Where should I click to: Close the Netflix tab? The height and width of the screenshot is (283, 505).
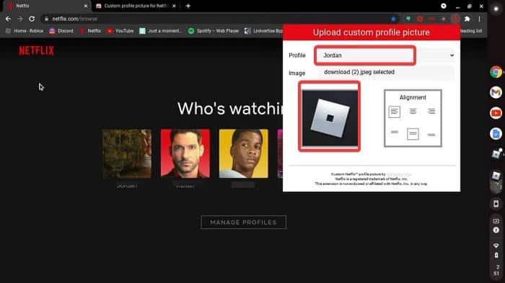point(86,6)
